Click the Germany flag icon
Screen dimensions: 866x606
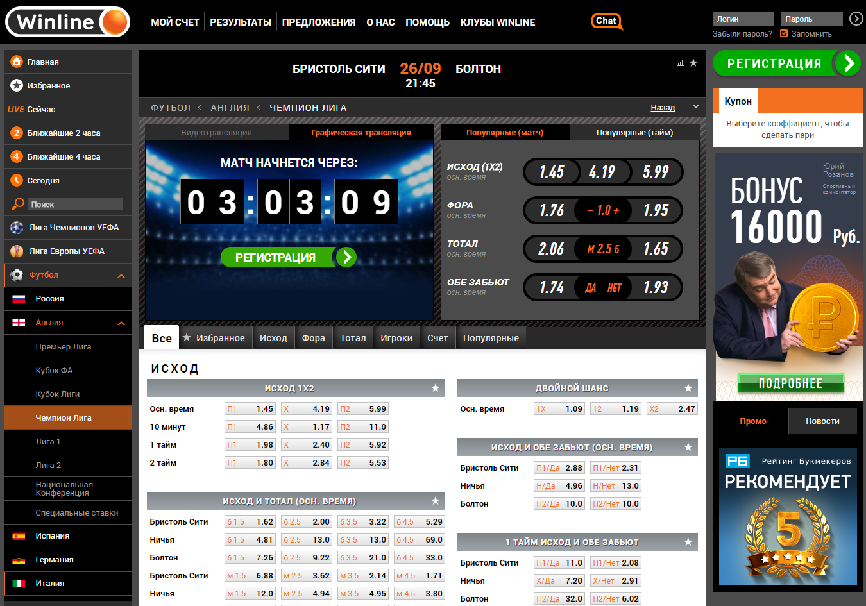(19, 560)
